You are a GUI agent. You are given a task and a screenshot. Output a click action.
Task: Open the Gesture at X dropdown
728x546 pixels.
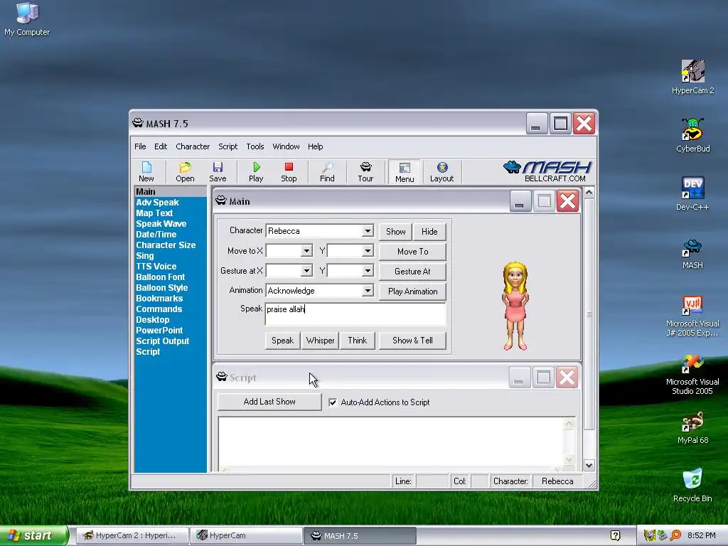point(306,271)
